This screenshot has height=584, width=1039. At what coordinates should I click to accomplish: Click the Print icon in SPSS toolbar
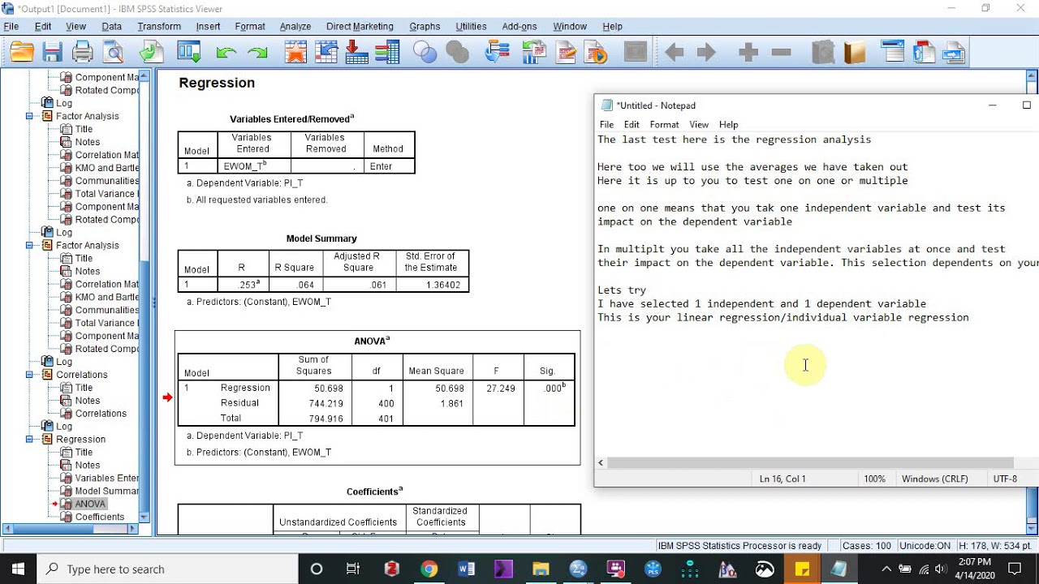click(83, 54)
